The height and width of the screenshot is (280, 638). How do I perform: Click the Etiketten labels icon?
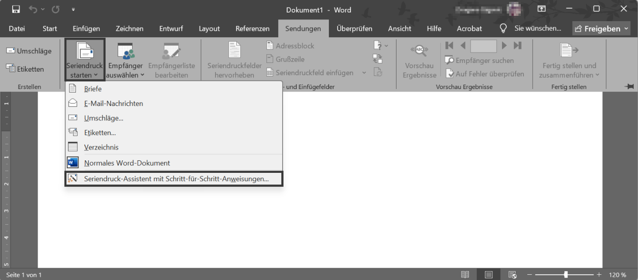coord(10,68)
